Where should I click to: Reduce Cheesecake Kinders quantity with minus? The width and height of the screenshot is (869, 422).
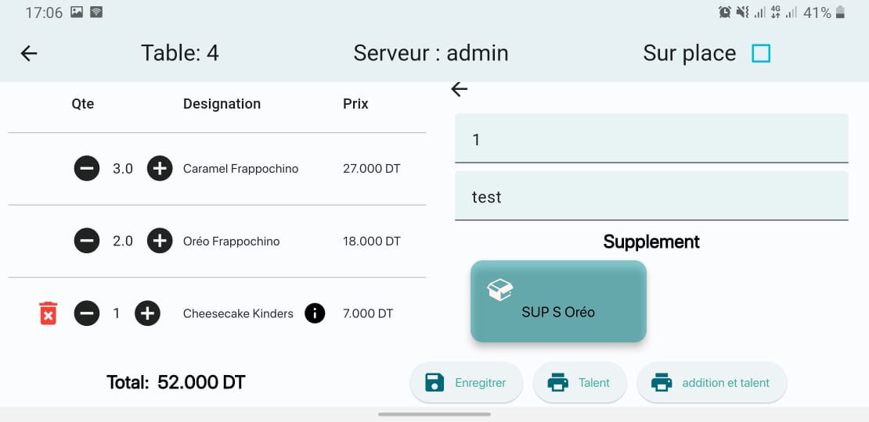point(87,313)
